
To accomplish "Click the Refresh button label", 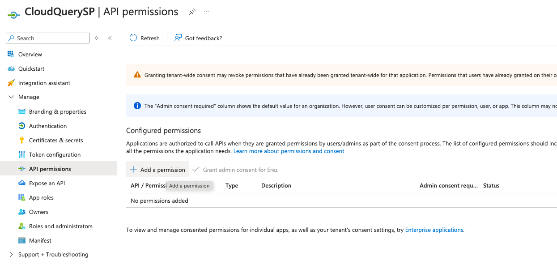I will (150, 38).
